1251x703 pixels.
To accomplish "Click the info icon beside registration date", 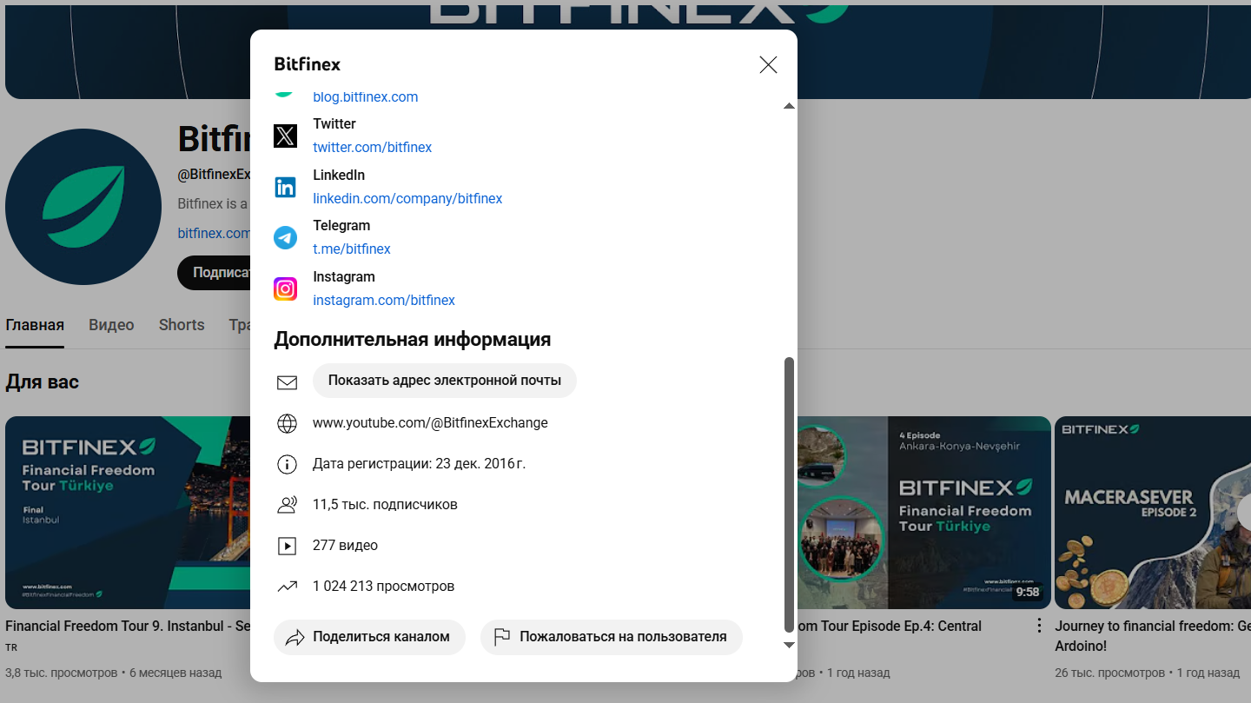I will [x=287, y=464].
